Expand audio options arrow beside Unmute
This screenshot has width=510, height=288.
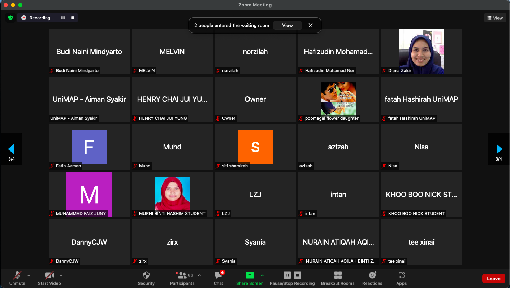29,275
